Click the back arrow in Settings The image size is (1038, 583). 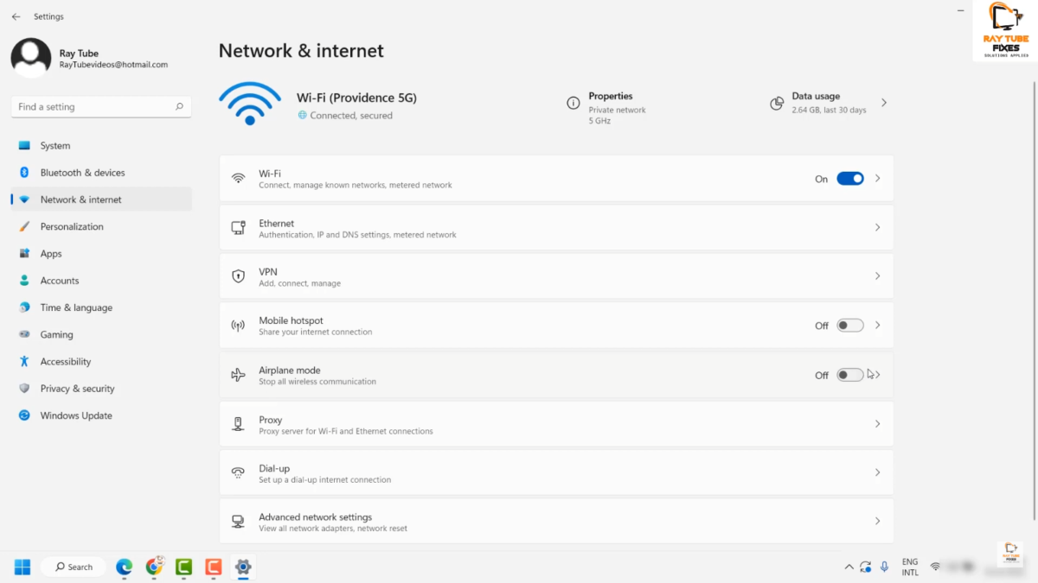pyautogui.click(x=16, y=16)
